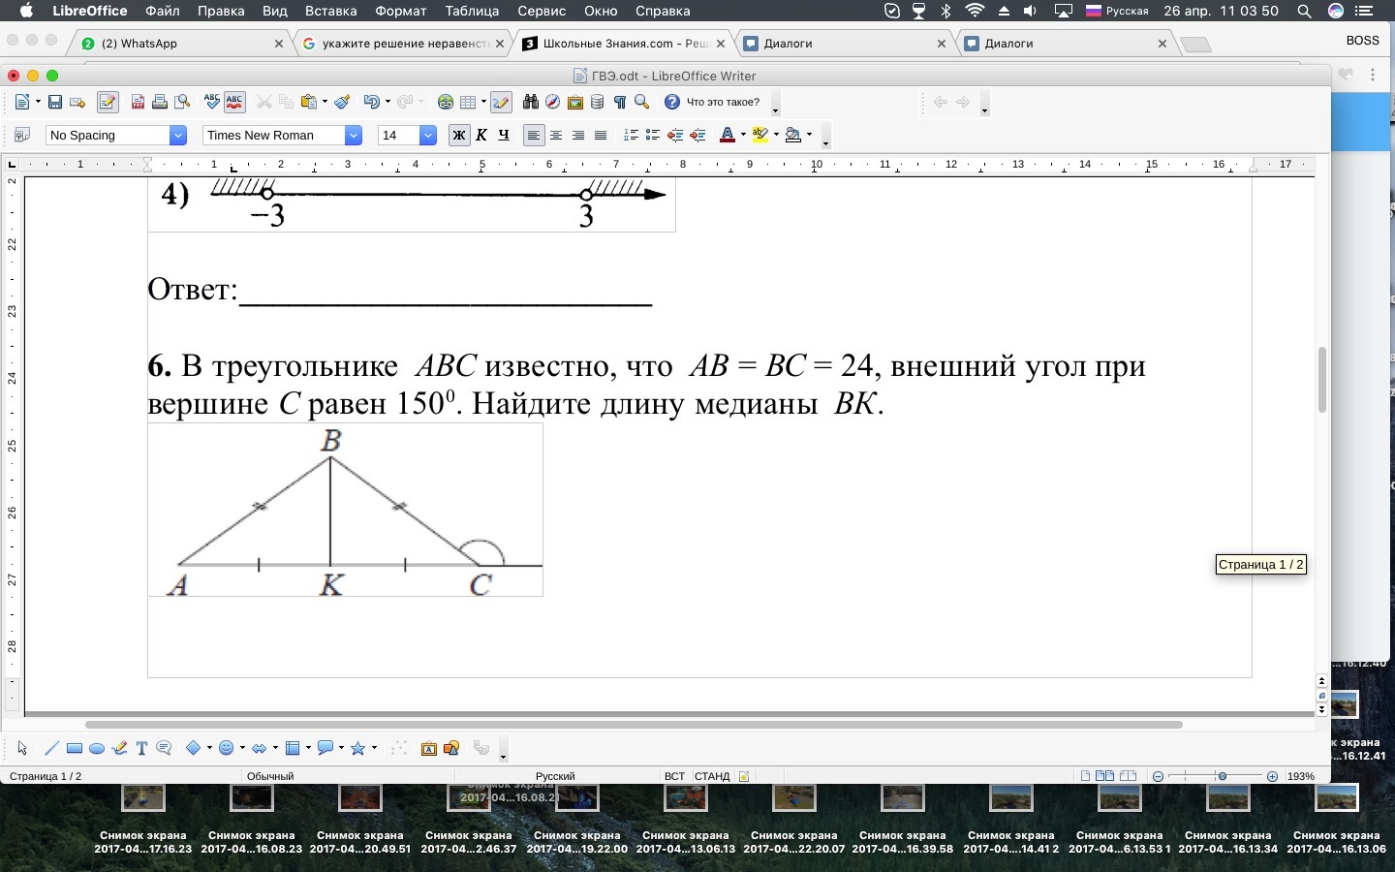The width and height of the screenshot is (1395, 872).
Task: Open the Fontwork Gallery icon
Action: [x=429, y=748]
